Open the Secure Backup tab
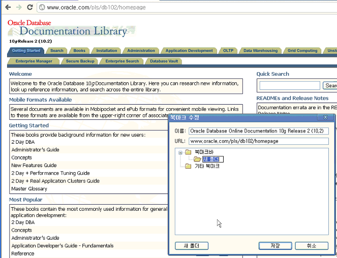337x258 pixels. point(80,61)
